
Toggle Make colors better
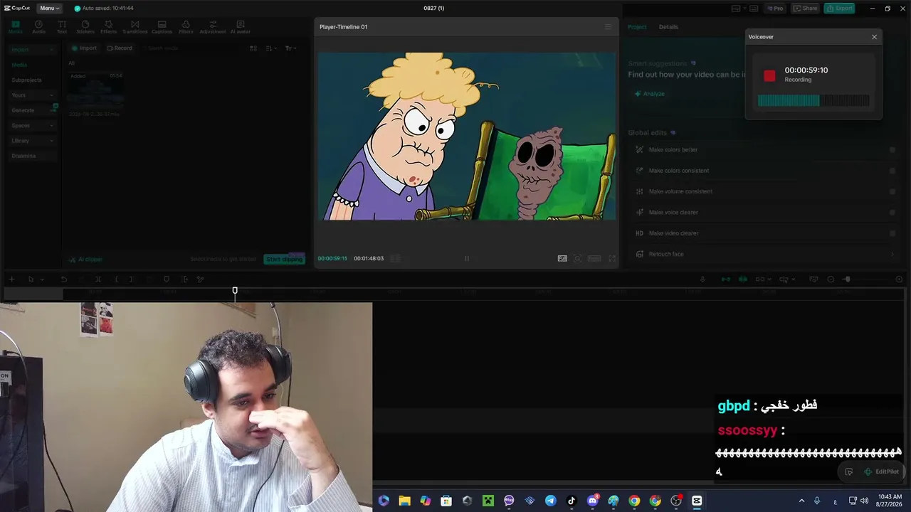[x=892, y=150]
